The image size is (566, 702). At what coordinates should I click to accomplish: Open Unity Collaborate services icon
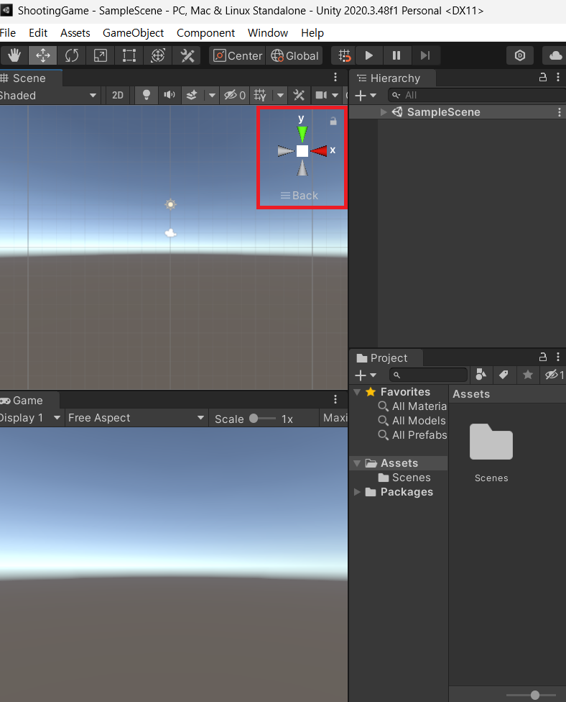pyautogui.click(x=520, y=55)
